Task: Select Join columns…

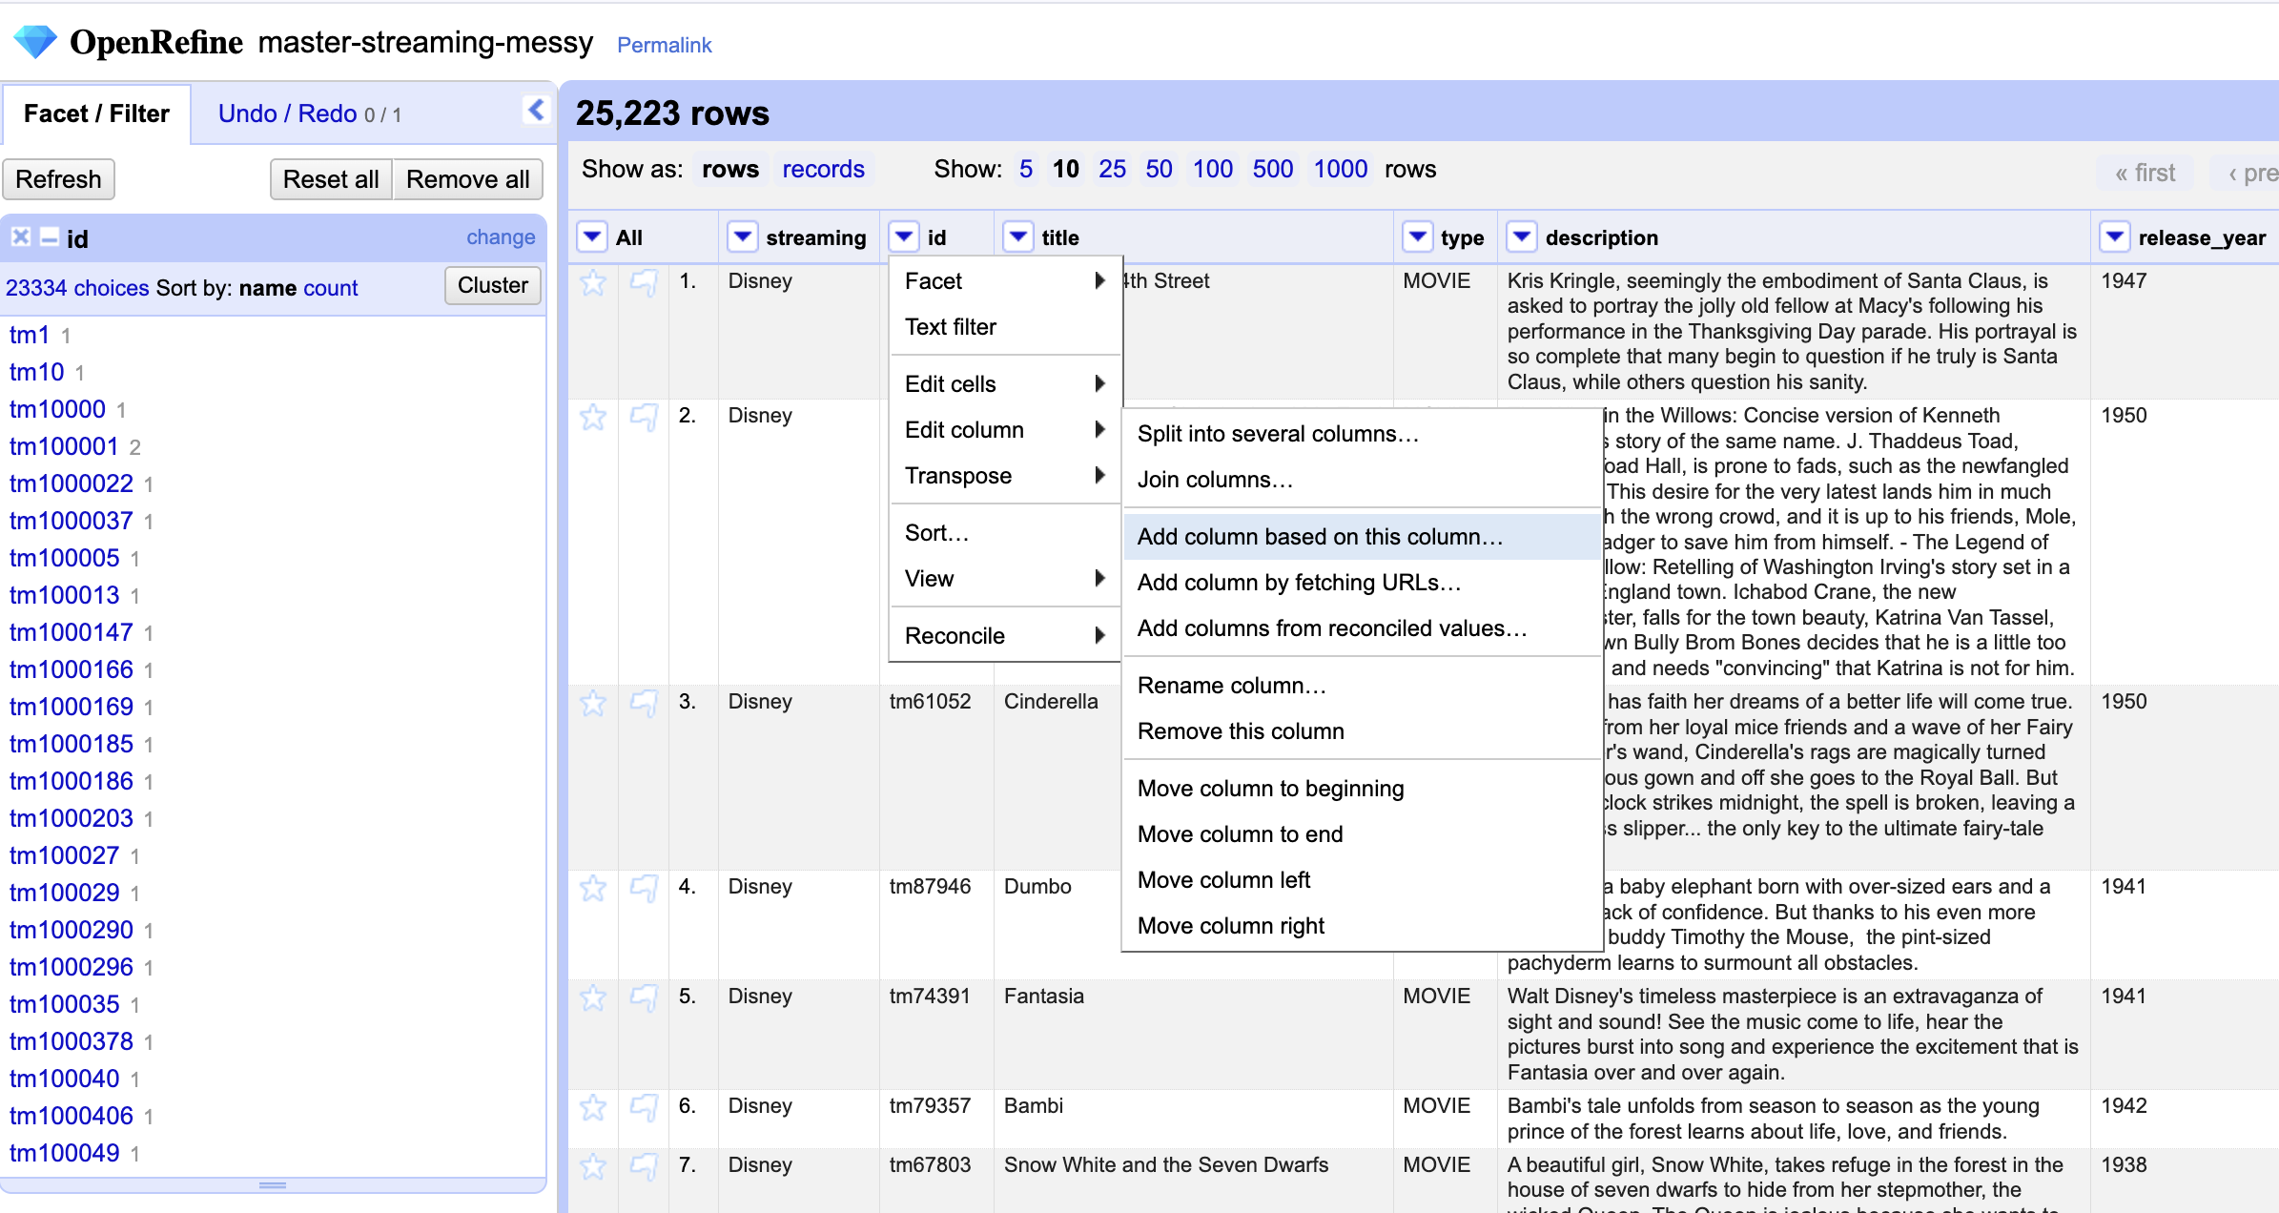Action: coord(1362,479)
